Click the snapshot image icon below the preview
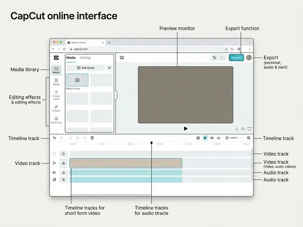 click(243, 129)
